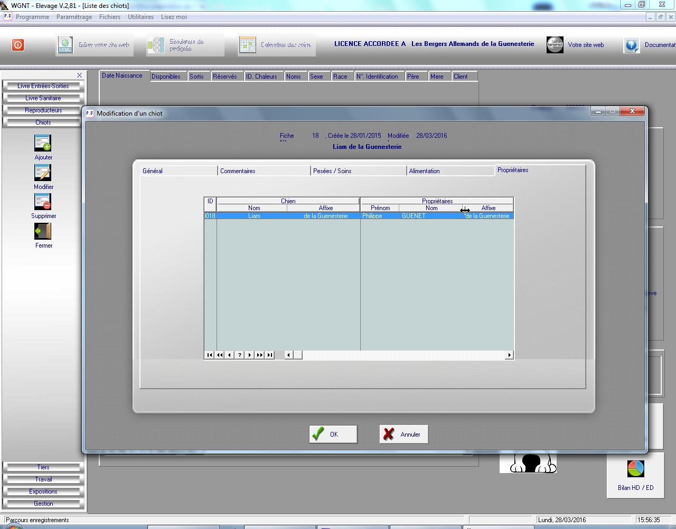Image resolution: width=676 pixels, height=529 pixels.
Task: Click the Supprimer puppy icon
Action: point(43,202)
